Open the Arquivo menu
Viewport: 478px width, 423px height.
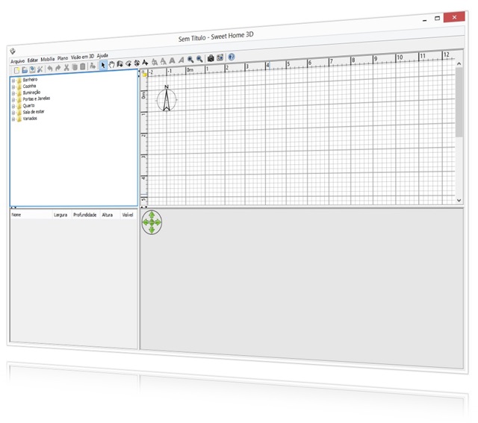[17, 61]
